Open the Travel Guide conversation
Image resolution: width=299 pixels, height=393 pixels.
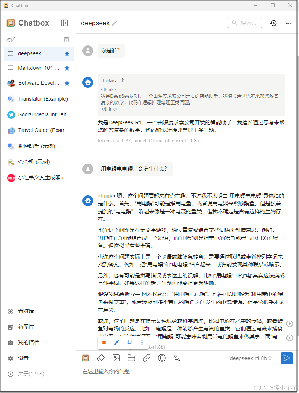39,130
